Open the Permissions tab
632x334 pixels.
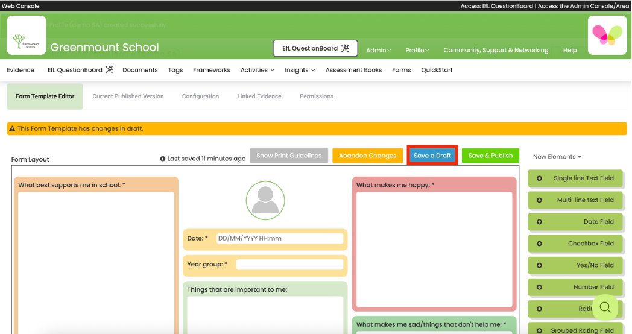point(317,96)
